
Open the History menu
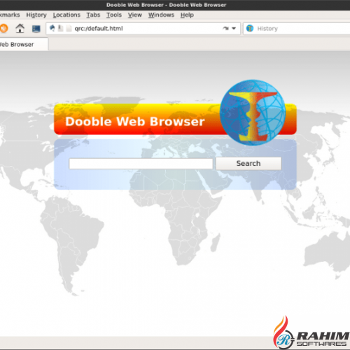[36, 15]
